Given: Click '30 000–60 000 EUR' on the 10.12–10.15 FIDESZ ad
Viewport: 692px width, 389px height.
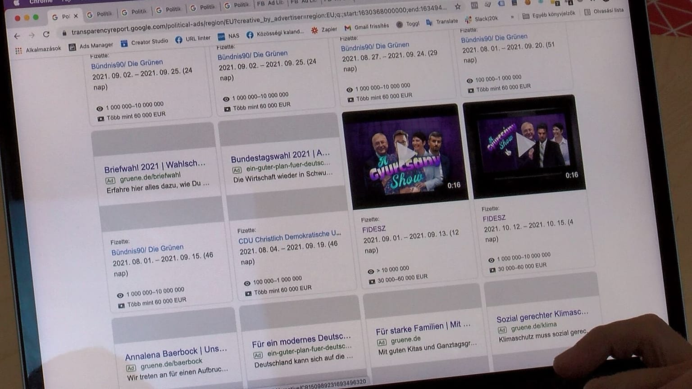Looking at the screenshot, I should 522,267.
